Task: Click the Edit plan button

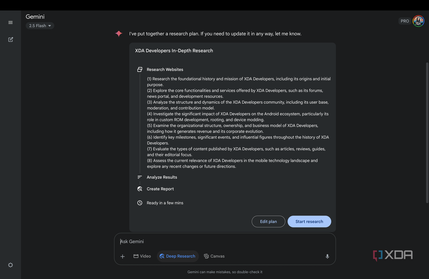Action: pos(268,221)
